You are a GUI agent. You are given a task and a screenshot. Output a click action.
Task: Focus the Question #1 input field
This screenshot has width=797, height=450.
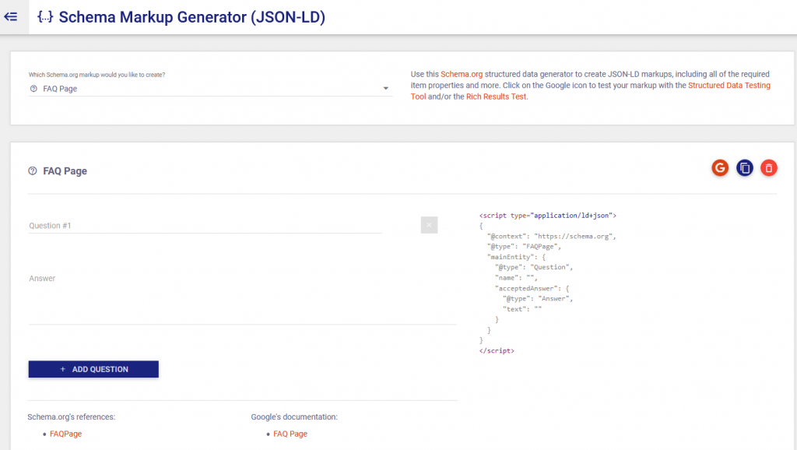tap(205, 225)
